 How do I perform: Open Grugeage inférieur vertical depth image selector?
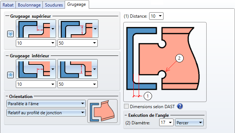[78, 69]
